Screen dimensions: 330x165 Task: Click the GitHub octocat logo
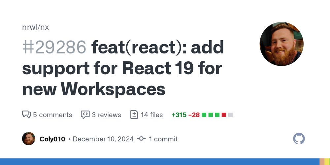coord(299,139)
